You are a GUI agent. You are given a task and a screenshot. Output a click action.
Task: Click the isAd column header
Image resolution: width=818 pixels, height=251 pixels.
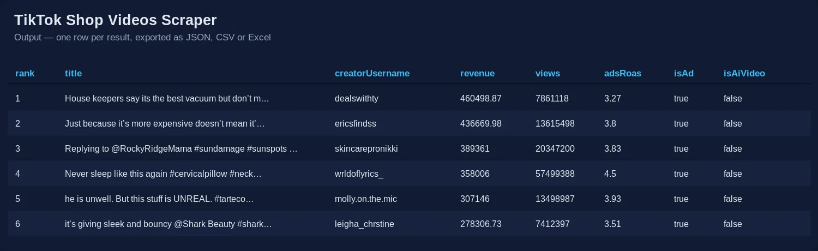click(x=684, y=73)
